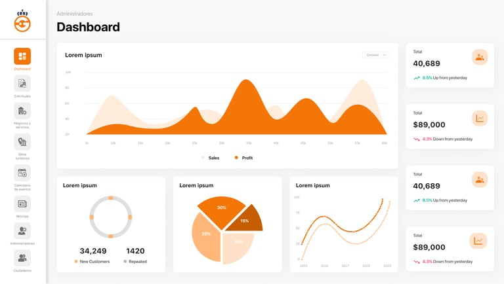
Task: Open the Ciudadanos sidebar icon
Action: tap(22, 258)
